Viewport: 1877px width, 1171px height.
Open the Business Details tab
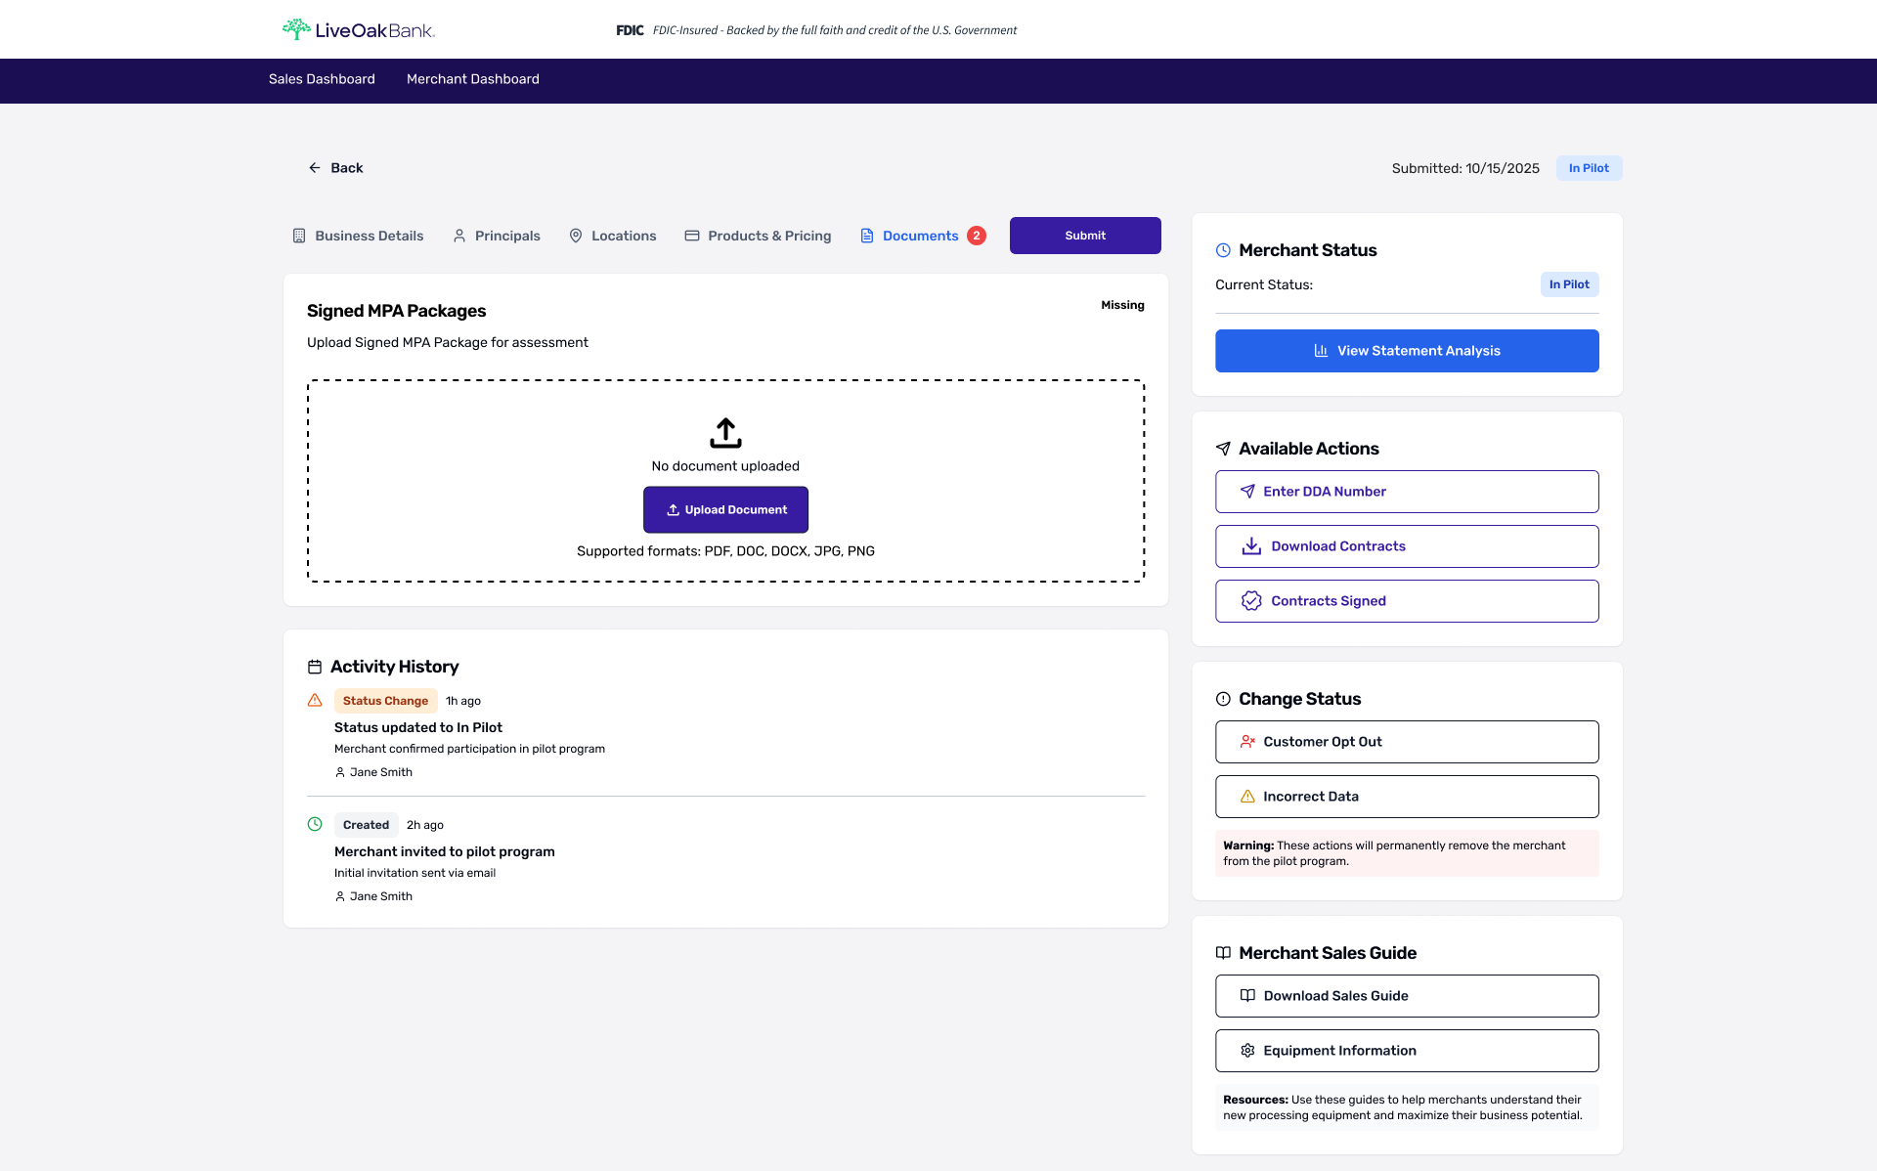358,236
